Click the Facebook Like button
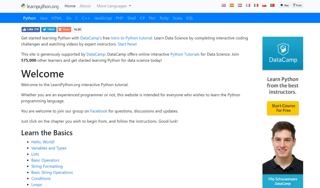This screenshot has width=320, height=188. (30, 29)
